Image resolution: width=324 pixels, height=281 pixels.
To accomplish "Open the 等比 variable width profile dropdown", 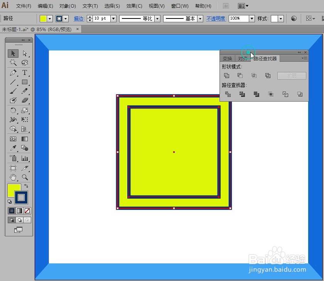I will (157, 19).
